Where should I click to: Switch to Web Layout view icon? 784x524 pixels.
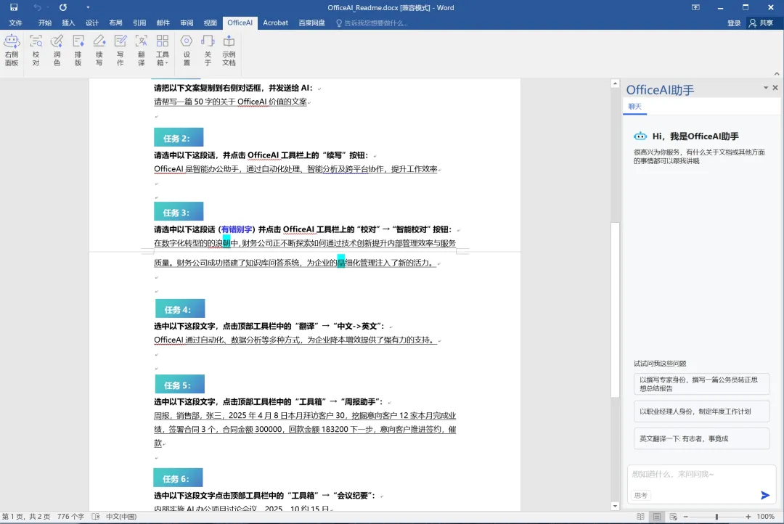pyautogui.click(x=673, y=517)
